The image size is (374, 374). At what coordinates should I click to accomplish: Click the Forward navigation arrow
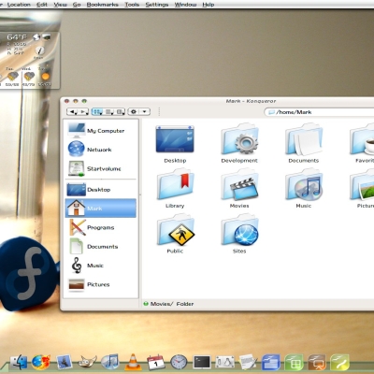[x=83, y=111]
